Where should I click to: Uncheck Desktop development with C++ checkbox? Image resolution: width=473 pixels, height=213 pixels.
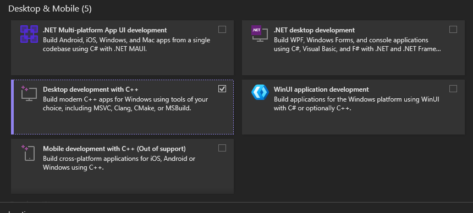tap(222, 88)
